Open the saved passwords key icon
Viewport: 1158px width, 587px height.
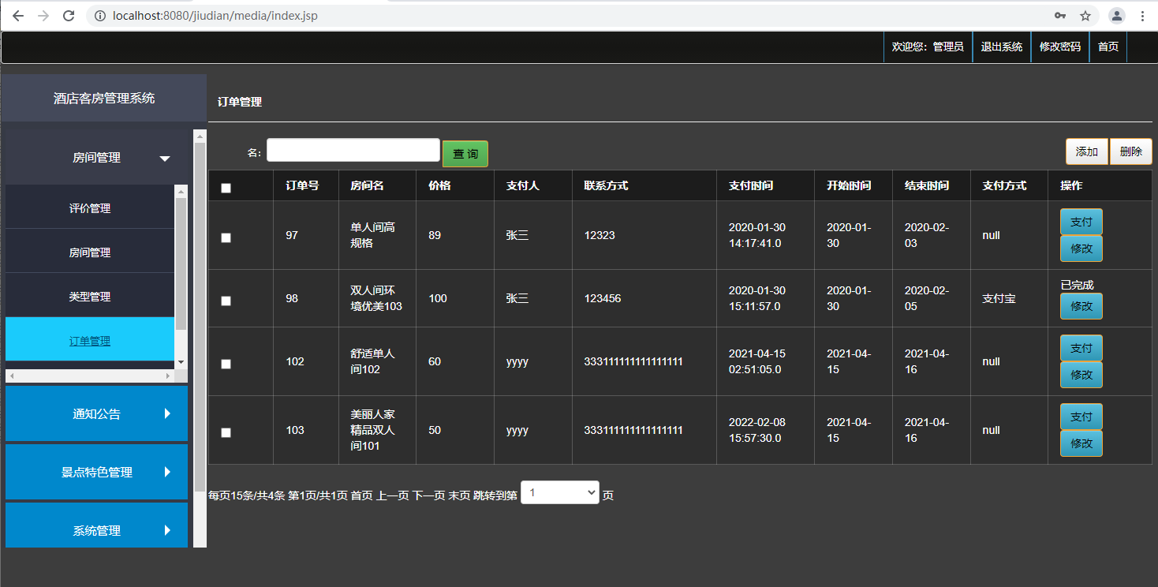(x=1060, y=16)
